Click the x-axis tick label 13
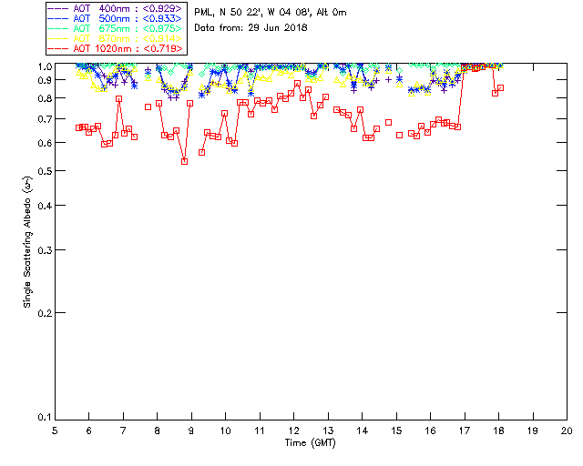The height and width of the screenshot is (466, 583). pyautogui.click(x=328, y=431)
